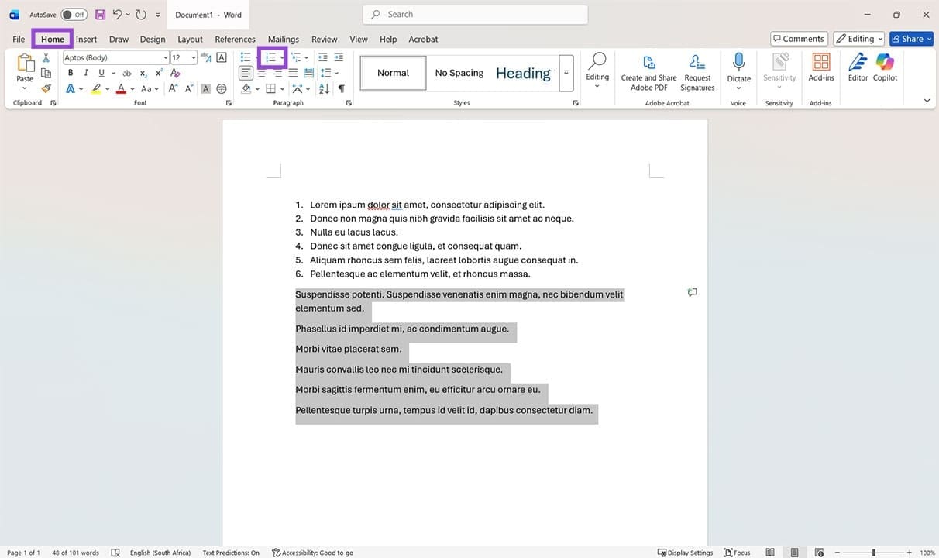Switch the AutoSave toggle on
Viewport: 939px width, 558px height.
pos(74,14)
